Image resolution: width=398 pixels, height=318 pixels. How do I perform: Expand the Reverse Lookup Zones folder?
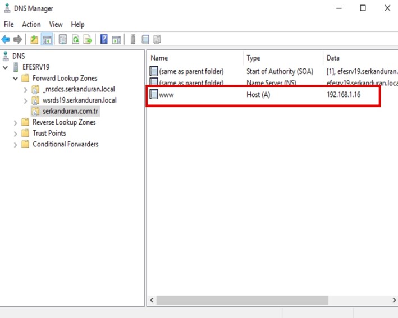[15, 122]
